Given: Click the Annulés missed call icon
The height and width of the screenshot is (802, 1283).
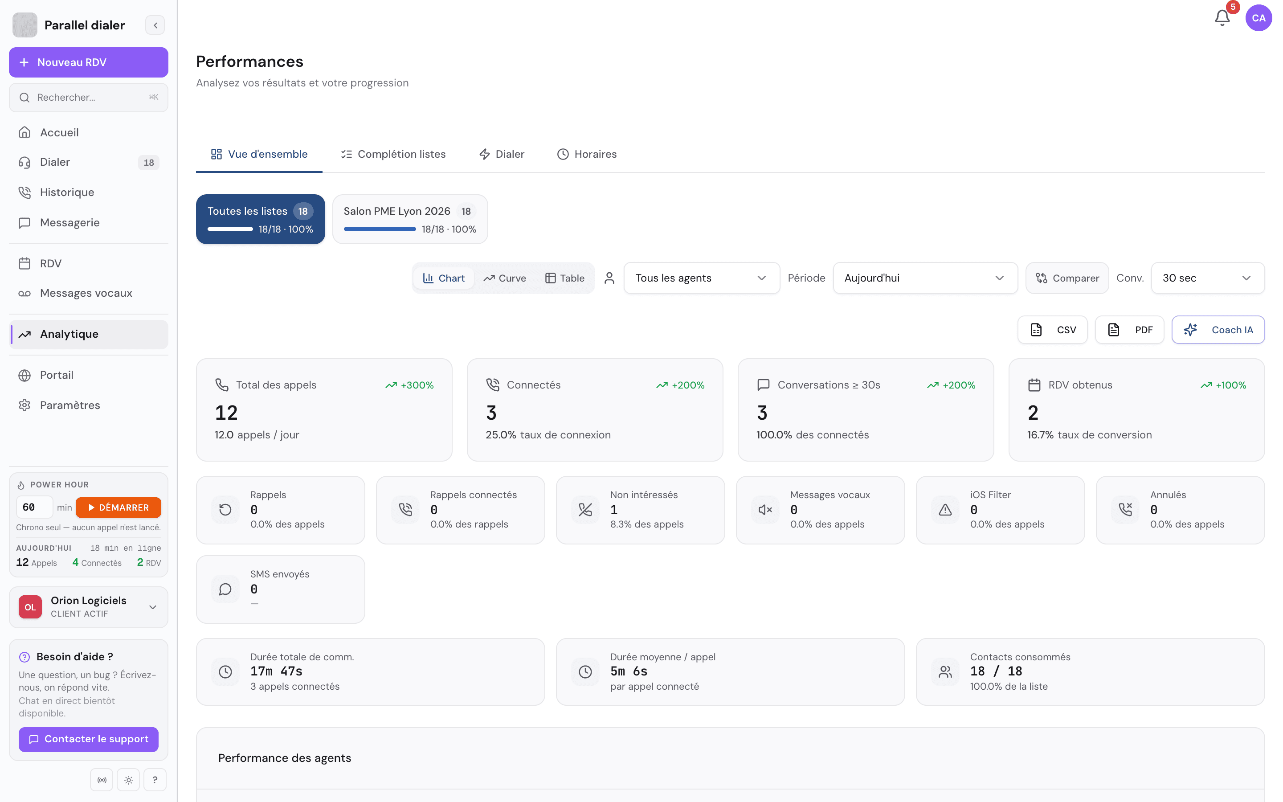Looking at the screenshot, I should point(1126,510).
